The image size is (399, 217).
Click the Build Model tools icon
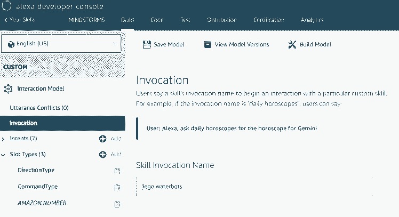tap(292, 44)
